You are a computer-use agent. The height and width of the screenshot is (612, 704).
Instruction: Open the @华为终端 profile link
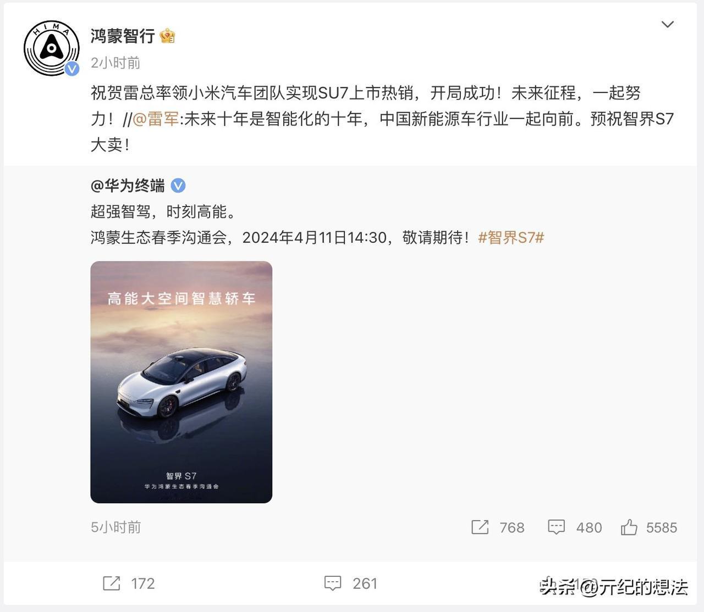point(128,186)
